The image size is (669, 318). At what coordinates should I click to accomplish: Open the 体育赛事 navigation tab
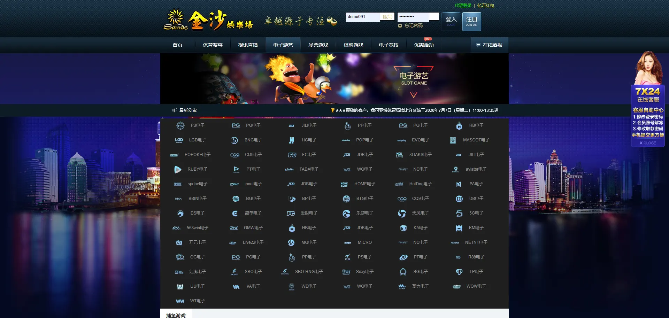tap(213, 45)
